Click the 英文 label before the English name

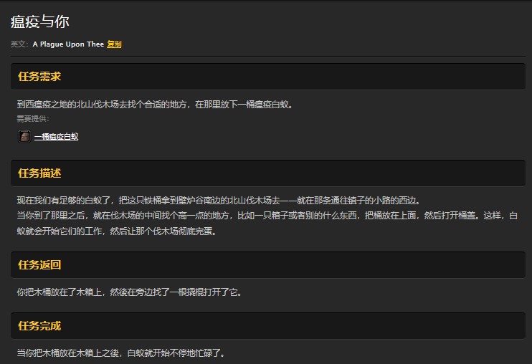[x=19, y=44]
